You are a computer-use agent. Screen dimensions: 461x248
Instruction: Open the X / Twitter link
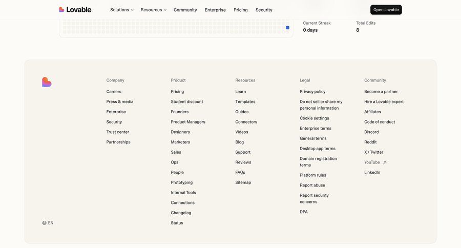tap(374, 152)
